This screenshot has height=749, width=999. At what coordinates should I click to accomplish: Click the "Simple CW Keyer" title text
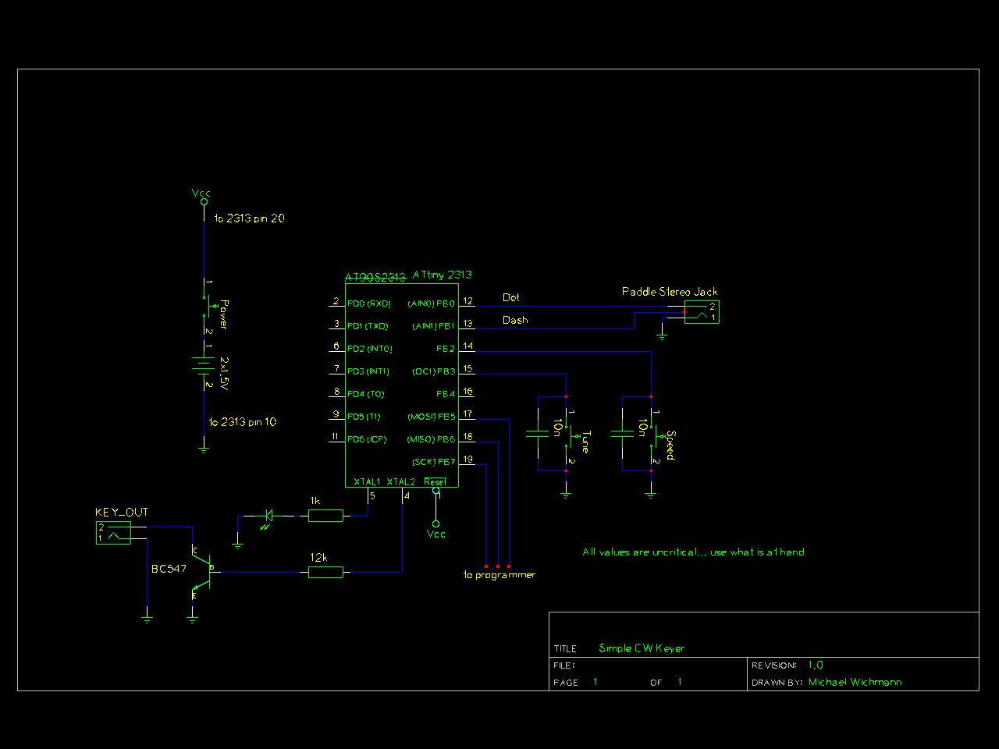(641, 648)
